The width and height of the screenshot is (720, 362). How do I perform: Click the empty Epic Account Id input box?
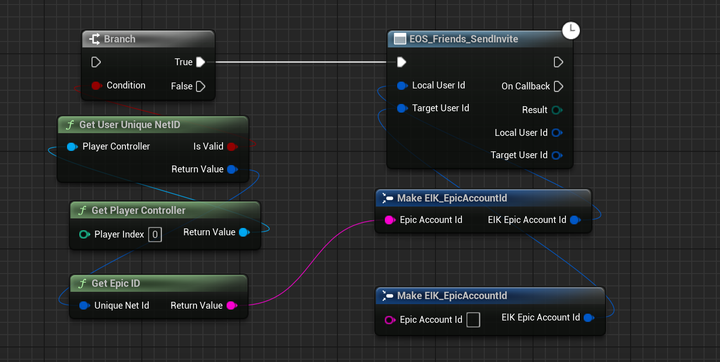click(473, 320)
